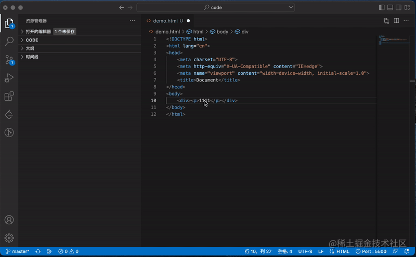
Task: Select the demo.html editor tab
Action: coord(167,21)
